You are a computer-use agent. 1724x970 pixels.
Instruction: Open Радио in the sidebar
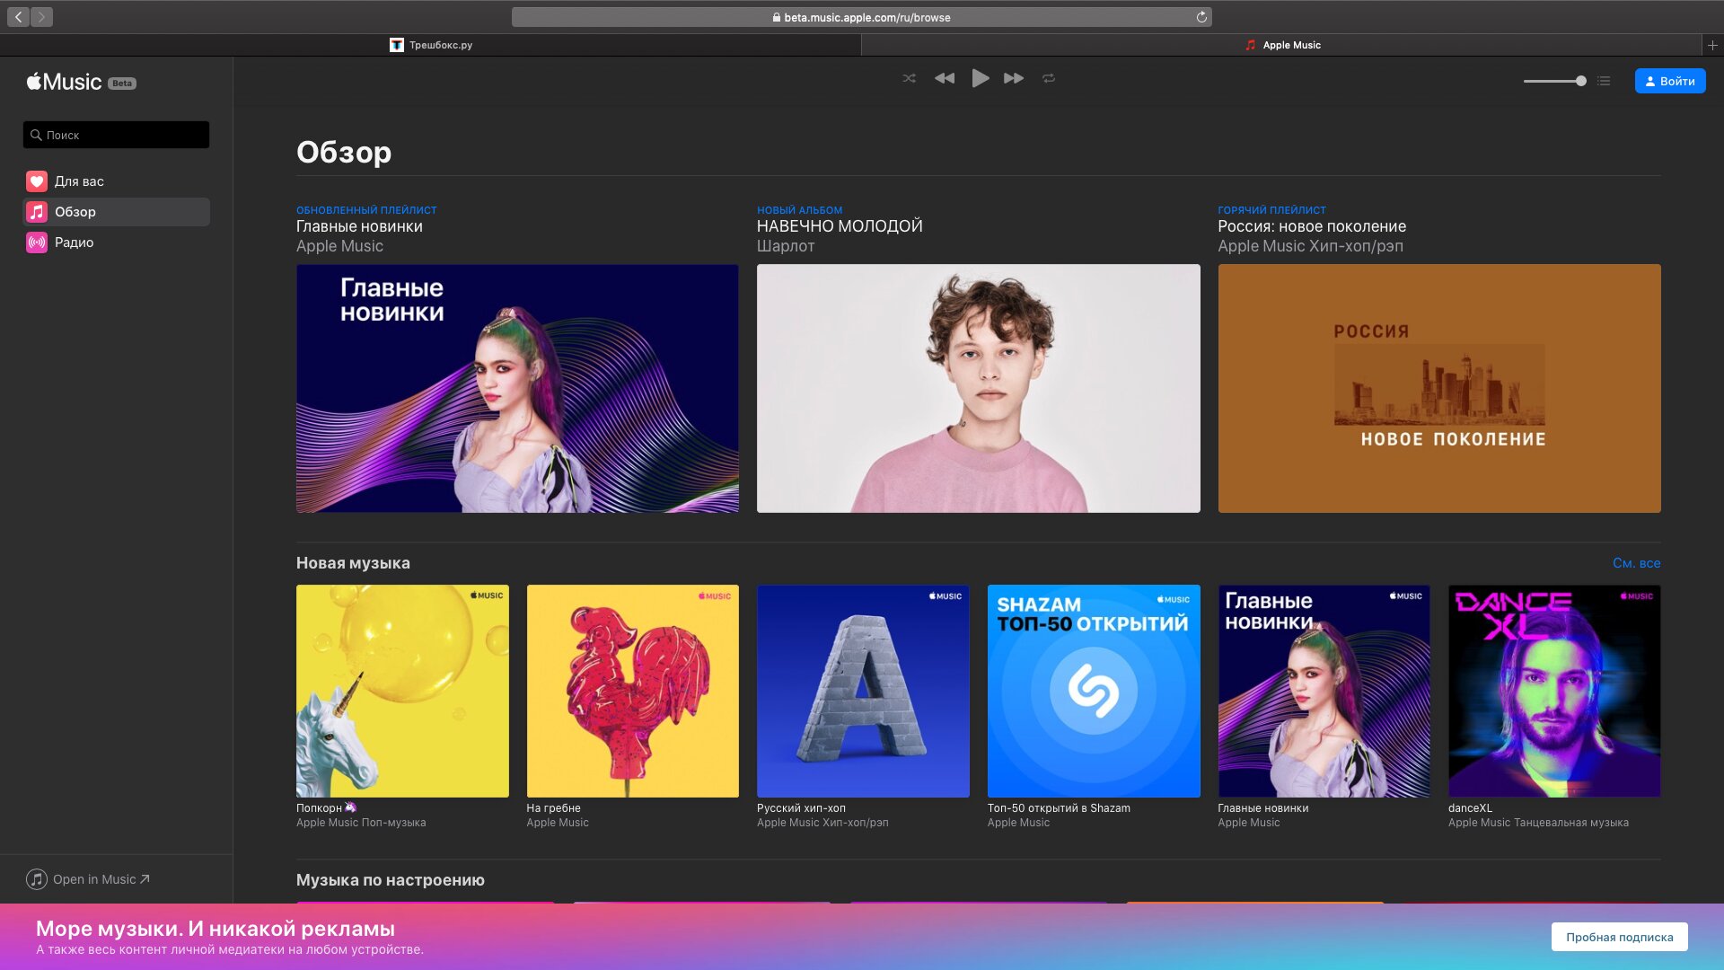[x=116, y=242]
